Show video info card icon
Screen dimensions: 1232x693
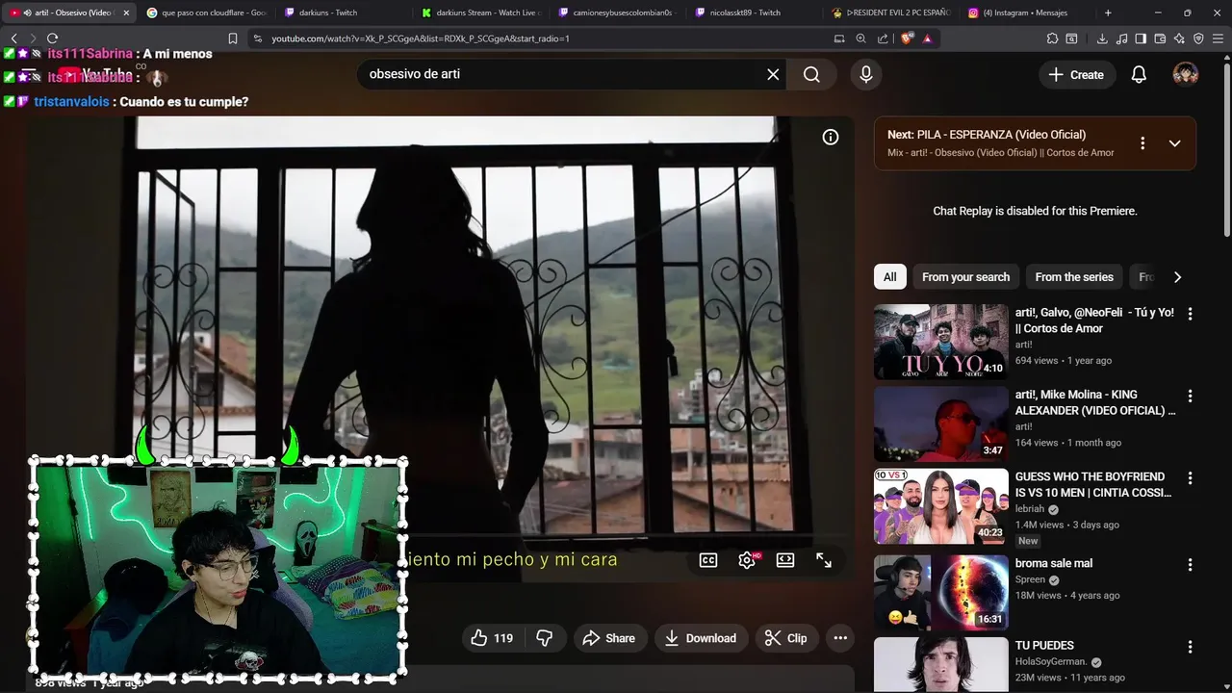[831, 137]
